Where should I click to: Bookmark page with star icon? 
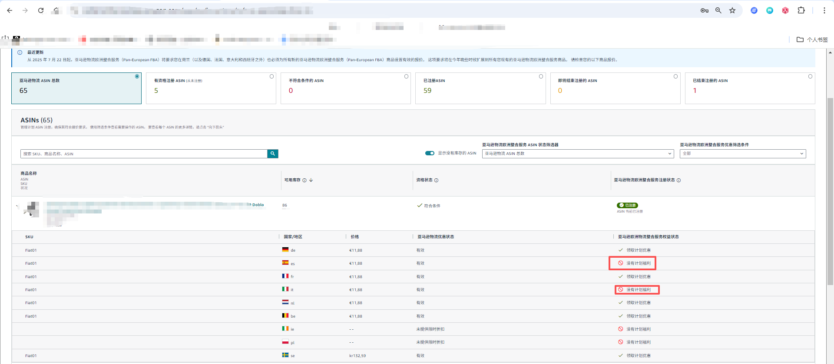(x=732, y=10)
